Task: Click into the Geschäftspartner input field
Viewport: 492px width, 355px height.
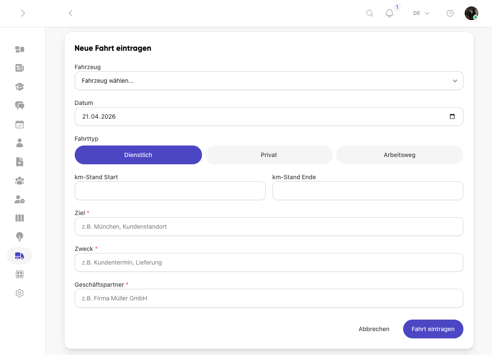Action: pyautogui.click(x=269, y=298)
